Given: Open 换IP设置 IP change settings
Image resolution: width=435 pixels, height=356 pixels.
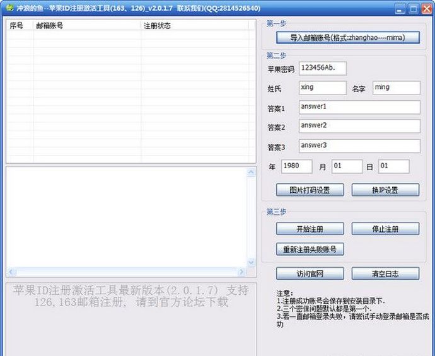Looking at the screenshot, I should coord(385,190).
